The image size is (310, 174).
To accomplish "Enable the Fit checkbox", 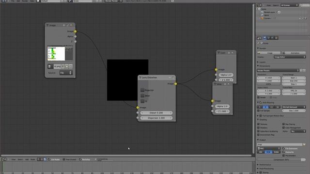I will [x=142, y=101].
